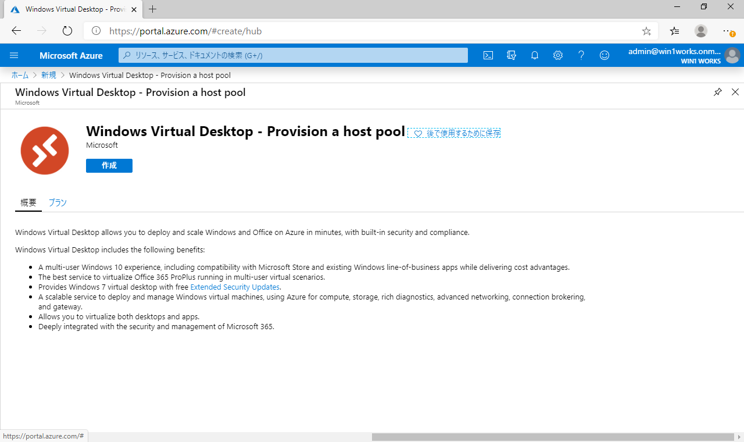Image resolution: width=744 pixels, height=442 pixels.
Task: Save for later with 後で使用するために保存
Action: point(455,133)
